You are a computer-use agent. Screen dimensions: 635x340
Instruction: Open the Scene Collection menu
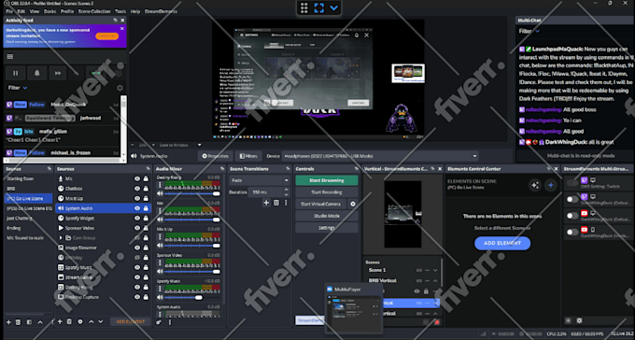coord(94,11)
